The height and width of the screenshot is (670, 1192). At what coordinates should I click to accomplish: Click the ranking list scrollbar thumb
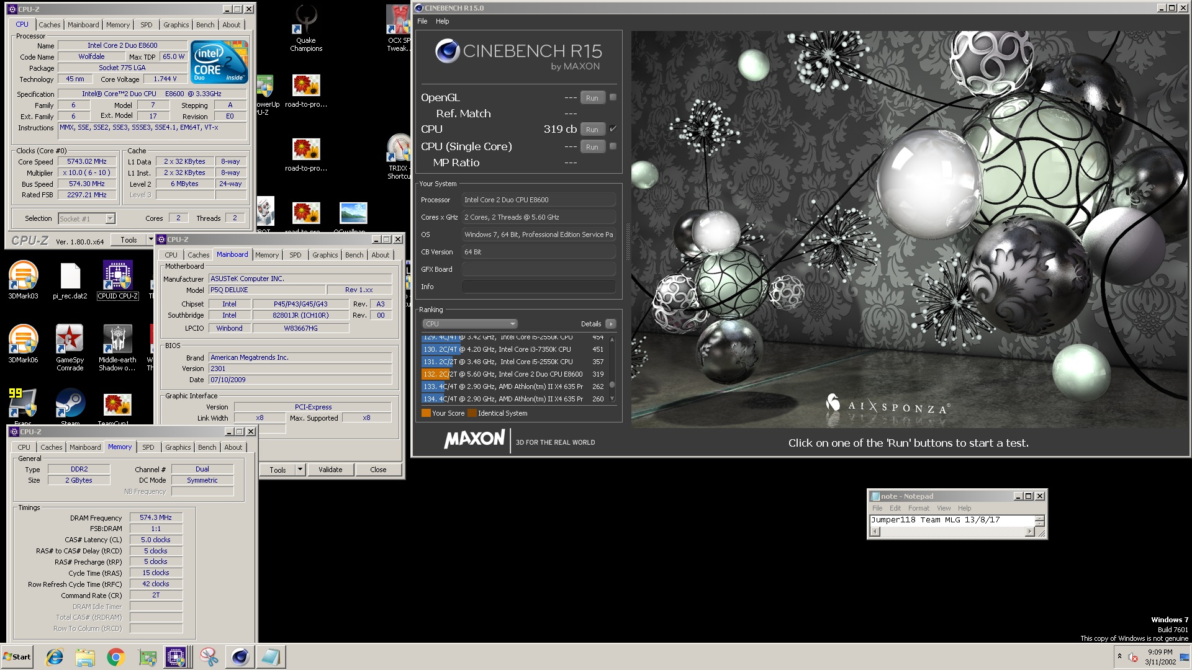613,385
